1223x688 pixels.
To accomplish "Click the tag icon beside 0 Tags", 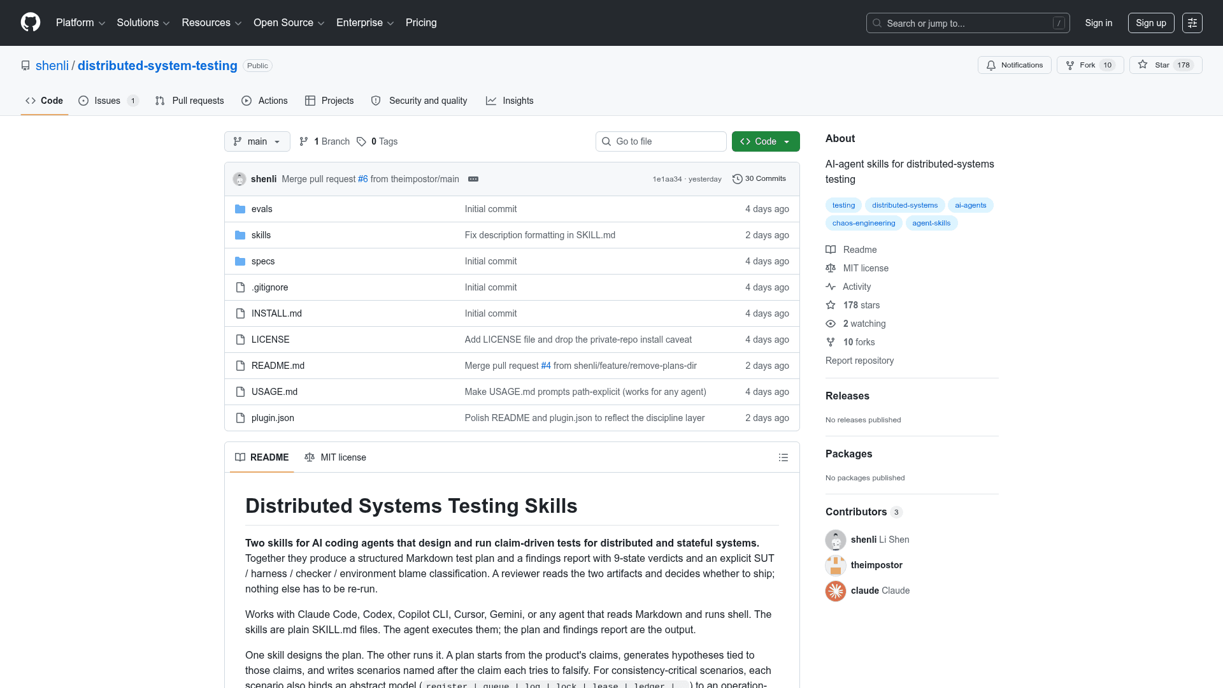I will coord(361,141).
